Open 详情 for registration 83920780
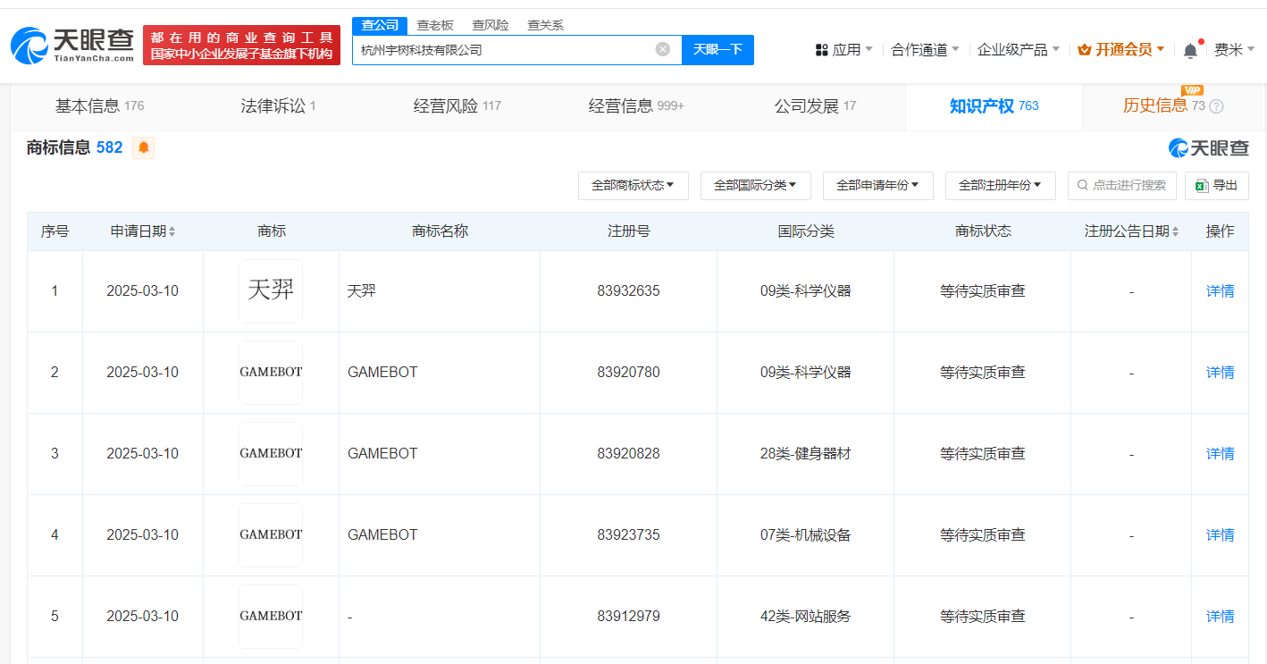Viewport: 1267px width, 664px height. coord(1220,372)
